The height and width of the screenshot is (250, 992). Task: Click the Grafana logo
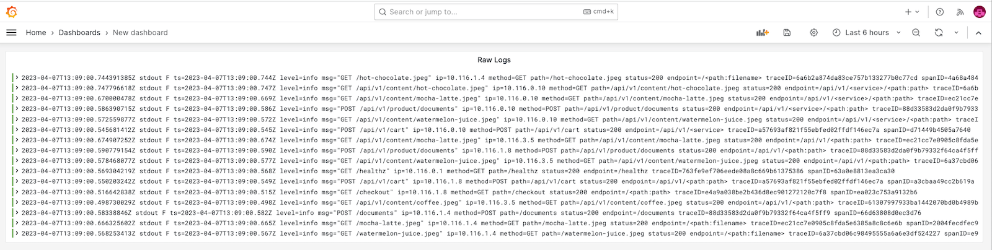(11, 12)
